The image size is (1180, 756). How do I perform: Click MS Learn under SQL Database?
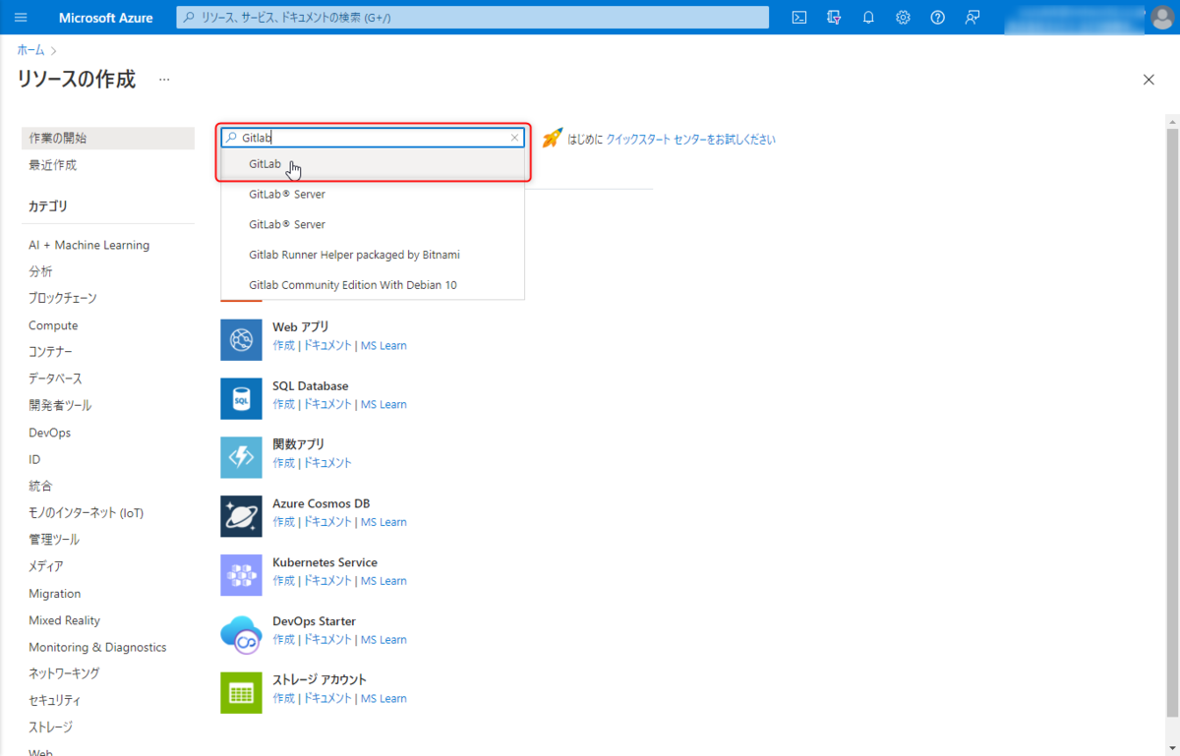[x=383, y=404]
